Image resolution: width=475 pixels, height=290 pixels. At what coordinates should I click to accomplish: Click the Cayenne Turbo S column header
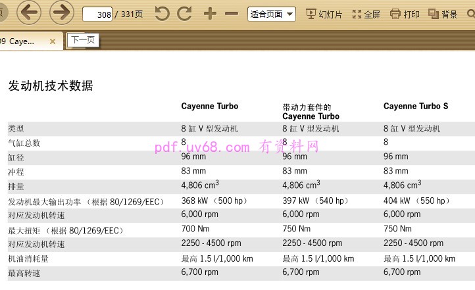tap(416, 106)
